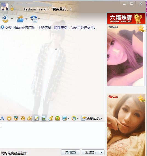Click the 发送(S) send button
Screen dimensions: 147x156
pos(90,152)
